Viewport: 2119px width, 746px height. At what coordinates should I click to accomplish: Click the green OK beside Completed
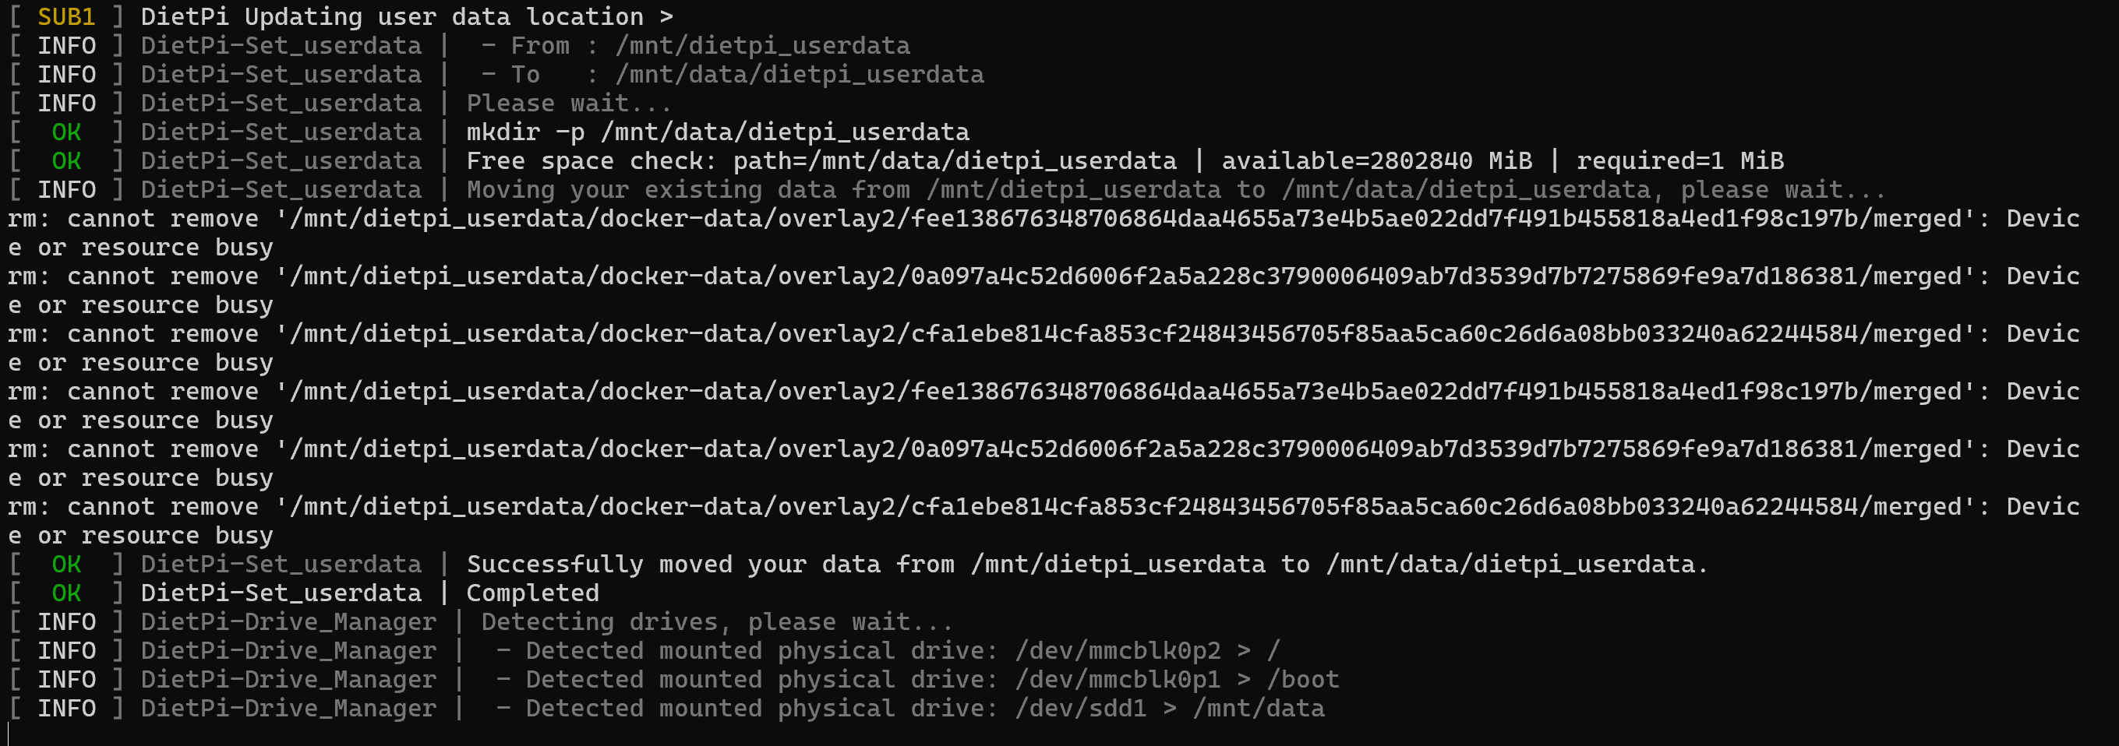(x=66, y=593)
